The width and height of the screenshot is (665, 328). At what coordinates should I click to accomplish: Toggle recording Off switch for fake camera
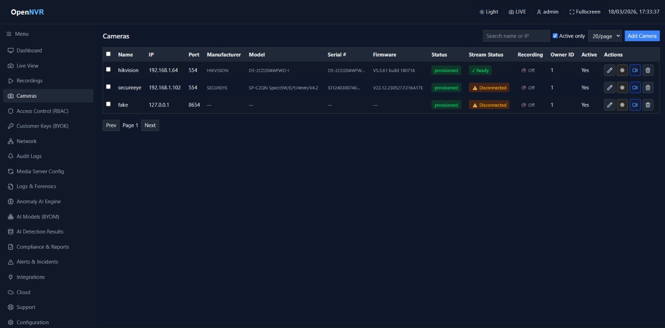528,105
